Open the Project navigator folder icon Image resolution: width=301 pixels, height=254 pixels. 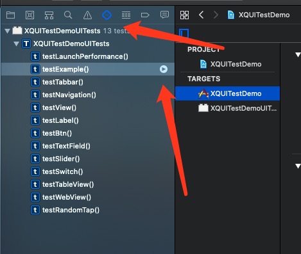(x=10, y=15)
